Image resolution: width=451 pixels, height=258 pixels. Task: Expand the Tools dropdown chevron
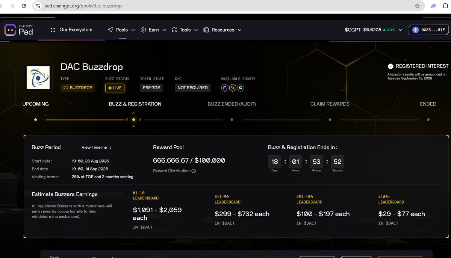196,30
